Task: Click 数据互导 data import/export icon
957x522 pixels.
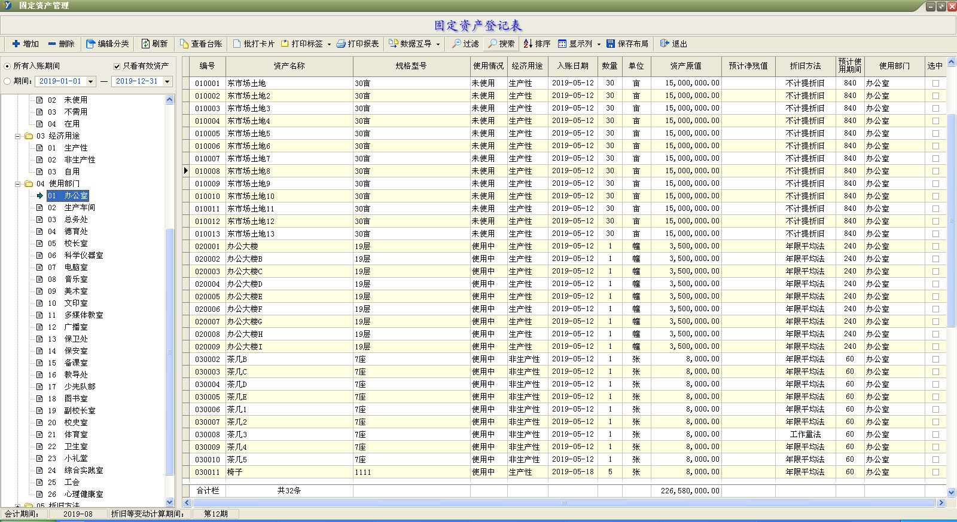Action: tap(394, 44)
